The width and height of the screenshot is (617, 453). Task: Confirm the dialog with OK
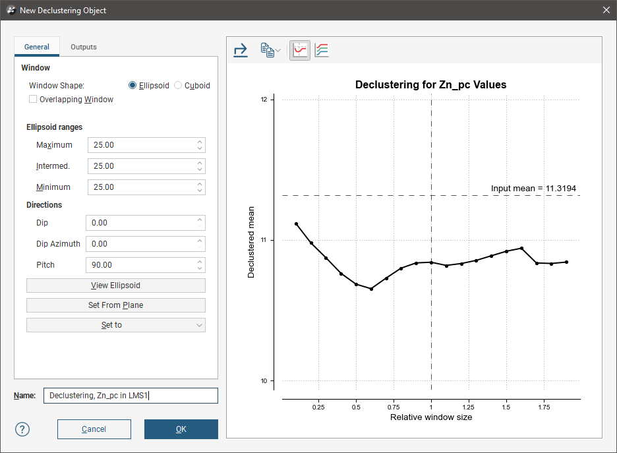pyautogui.click(x=181, y=429)
